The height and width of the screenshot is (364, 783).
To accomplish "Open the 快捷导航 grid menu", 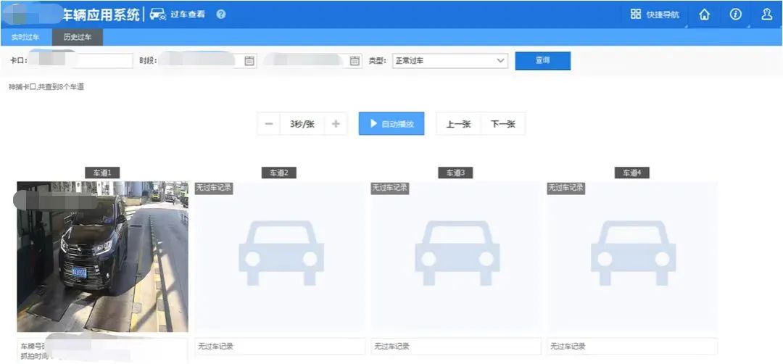I will coord(655,15).
